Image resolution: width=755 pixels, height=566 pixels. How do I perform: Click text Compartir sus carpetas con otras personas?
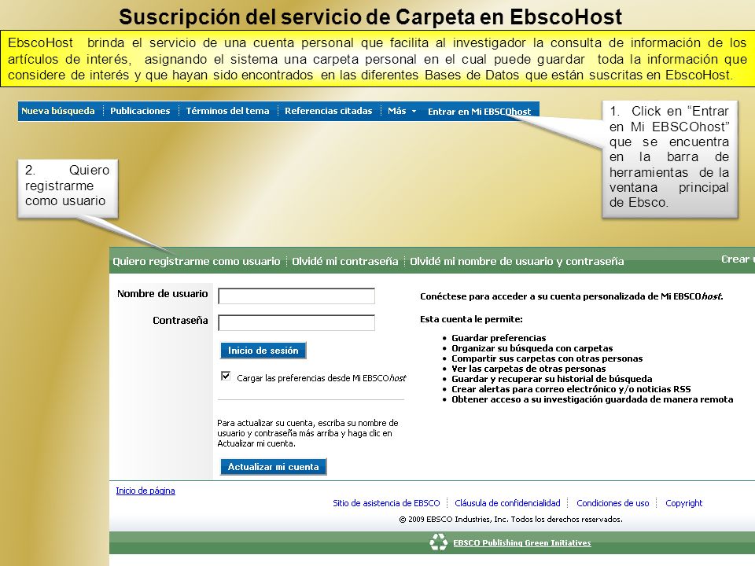[547, 358]
